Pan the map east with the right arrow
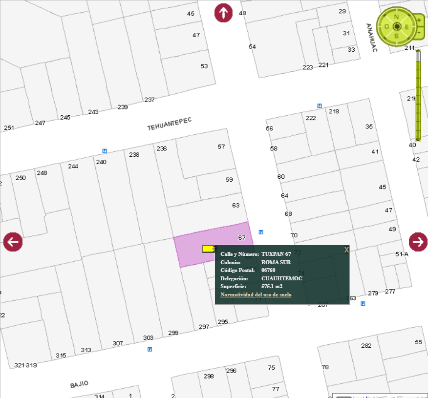The image size is (428, 398). [418, 241]
